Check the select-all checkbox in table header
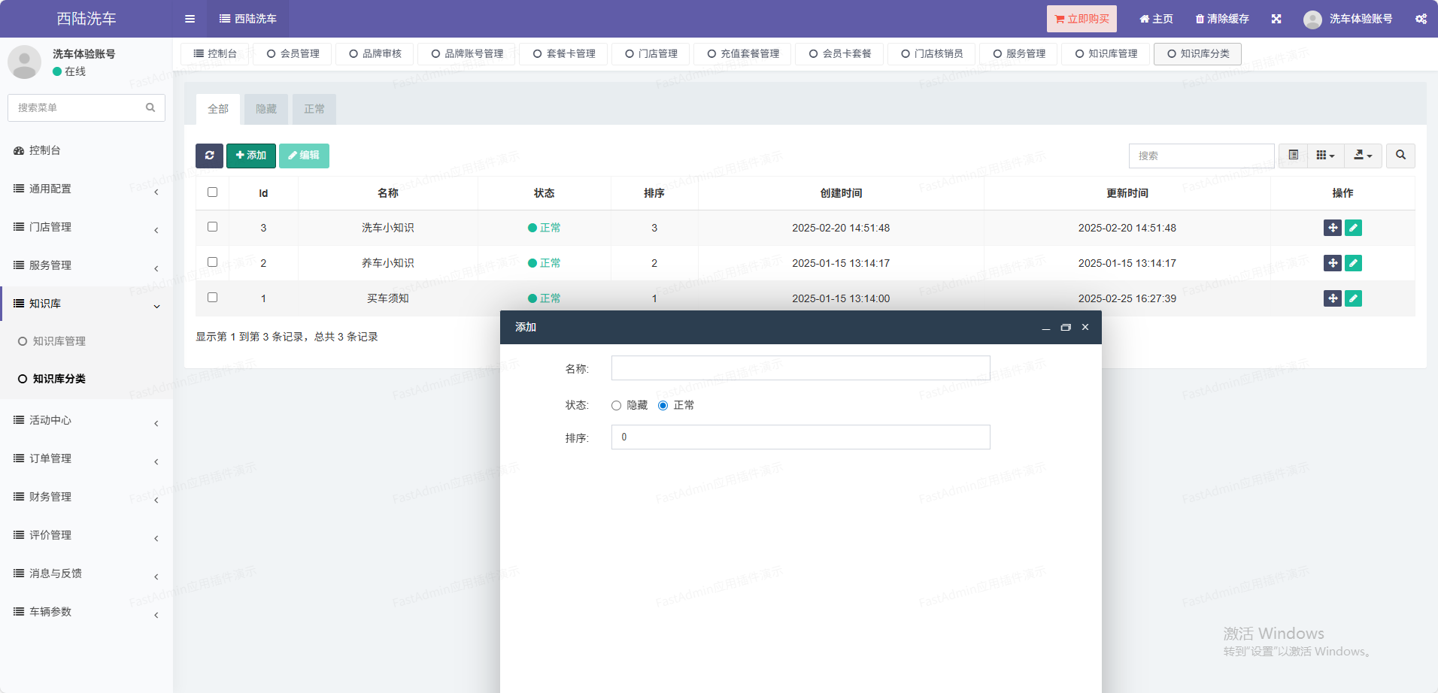The width and height of the screenshot is (1438, 693). [x=213, y=192]
